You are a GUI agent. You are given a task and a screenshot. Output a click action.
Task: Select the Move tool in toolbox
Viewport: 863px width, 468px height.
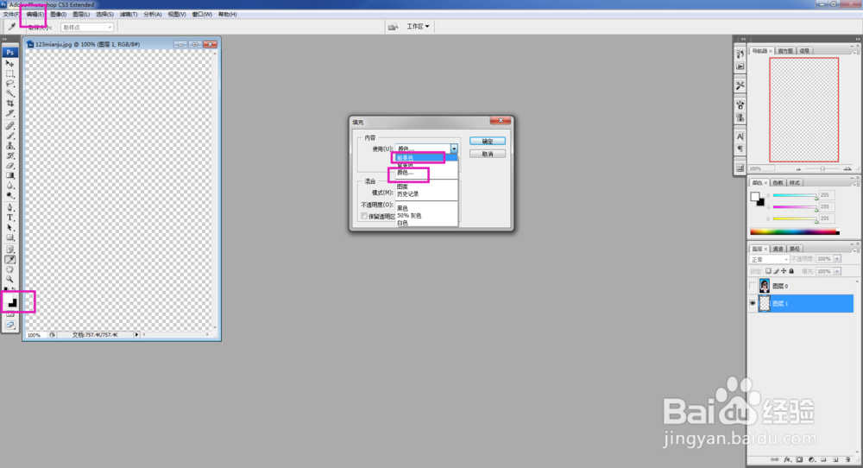pyautogui.click(x=9, y=63)
